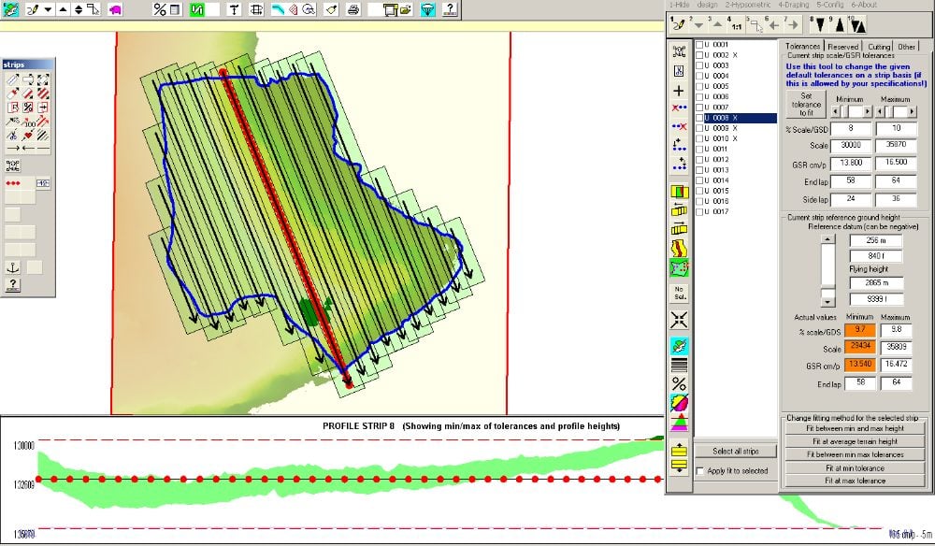Check the box for strip U 0014
935x546 pixels.
pyautogui.click(x=699, y=180)
